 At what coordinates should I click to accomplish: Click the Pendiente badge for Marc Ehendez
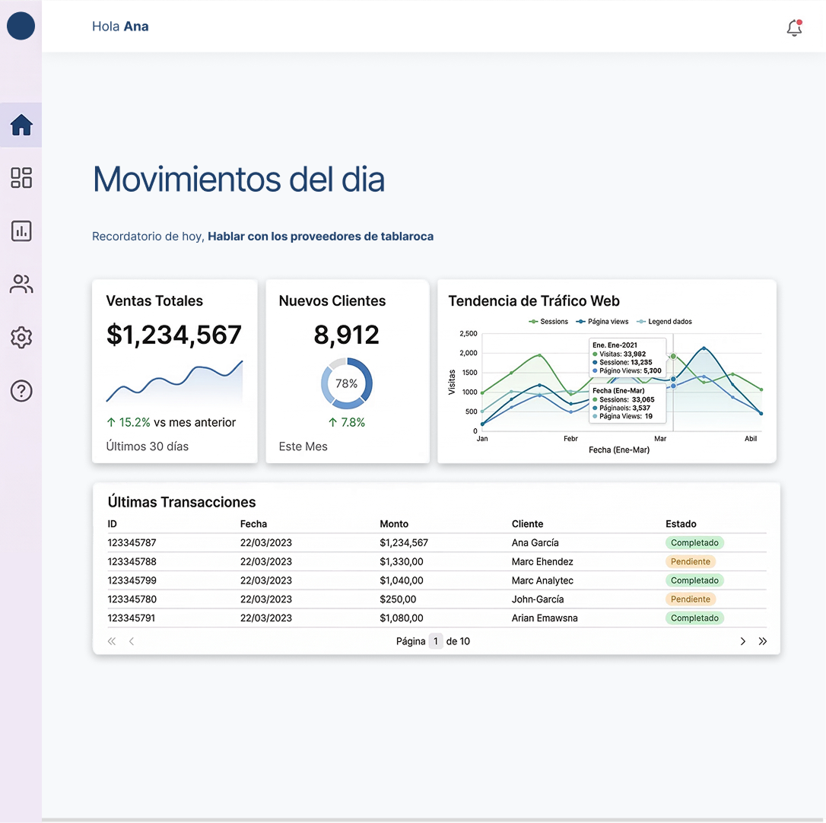(x=690, y=561)
